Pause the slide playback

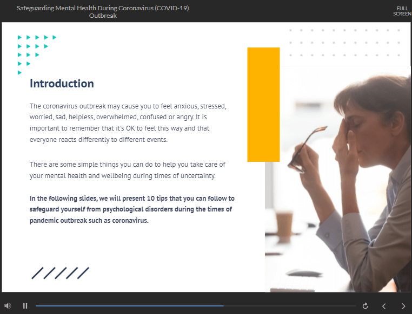[25, 306]
